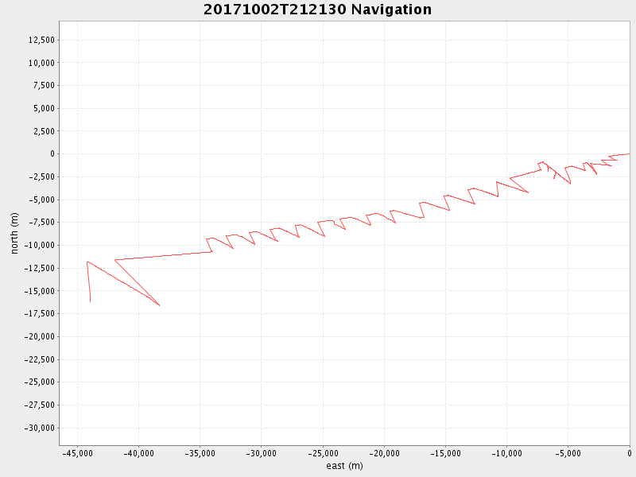Click the 0 tick label on east axis
The height and width of the screenshot is (477, 636).
[629, 454]
